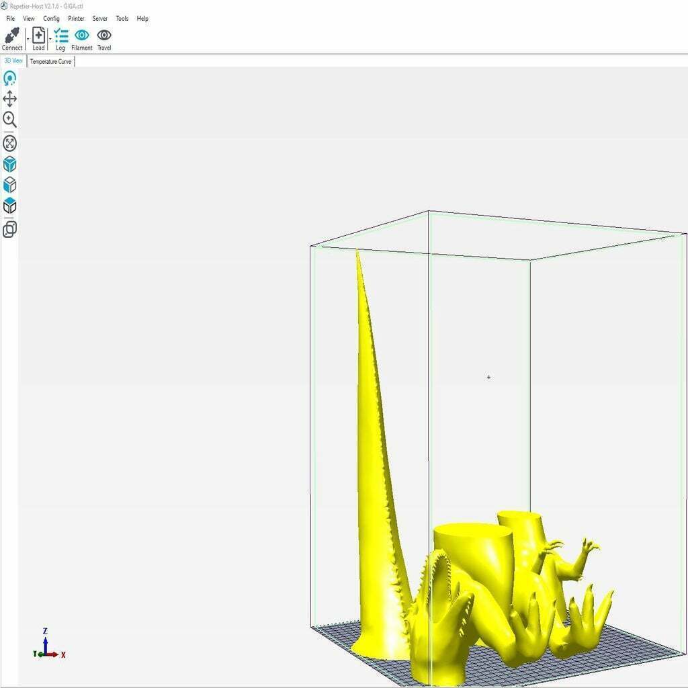Open the Printer menu
Viewport: 688px width, 688px height.
[76, 18]
